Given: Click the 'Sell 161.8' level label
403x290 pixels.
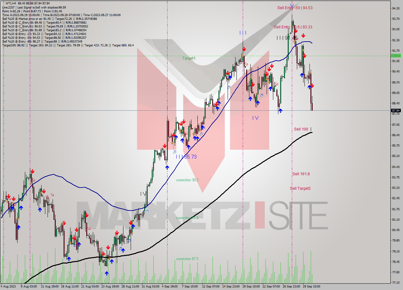Looking at the screenshot, I should click(x=301, y=174).
